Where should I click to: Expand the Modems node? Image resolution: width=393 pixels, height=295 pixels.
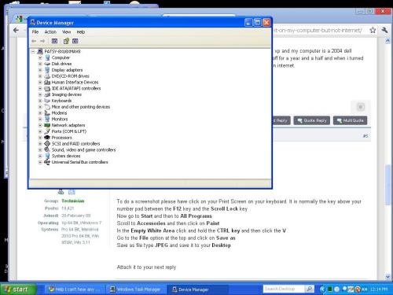coord(40,113)
